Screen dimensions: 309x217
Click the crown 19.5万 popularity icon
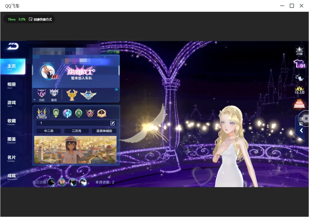[299, 90]
